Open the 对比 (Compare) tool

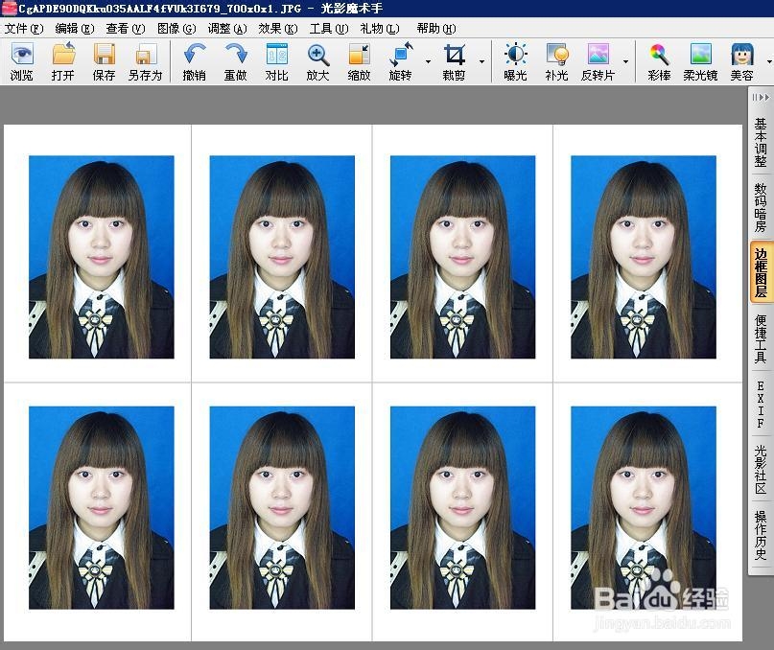[x=276, y=61]
